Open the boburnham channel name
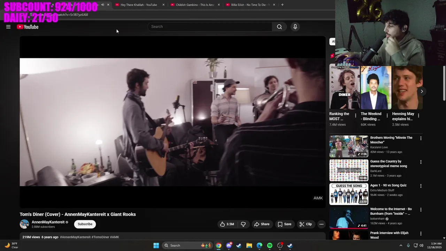446x251 pixels. click(377, 219)
